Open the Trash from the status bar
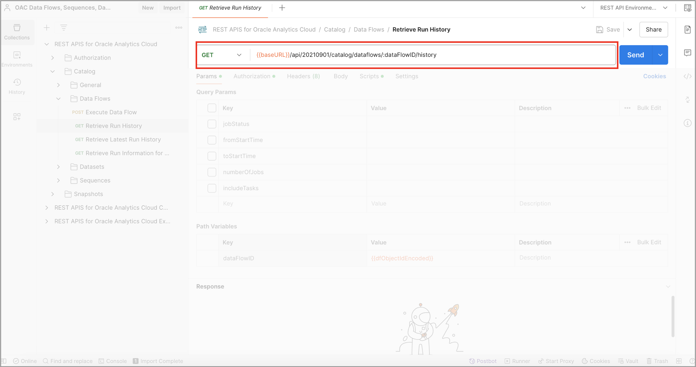The width and height of the screenshot is (696, 367). pos(657,361)
